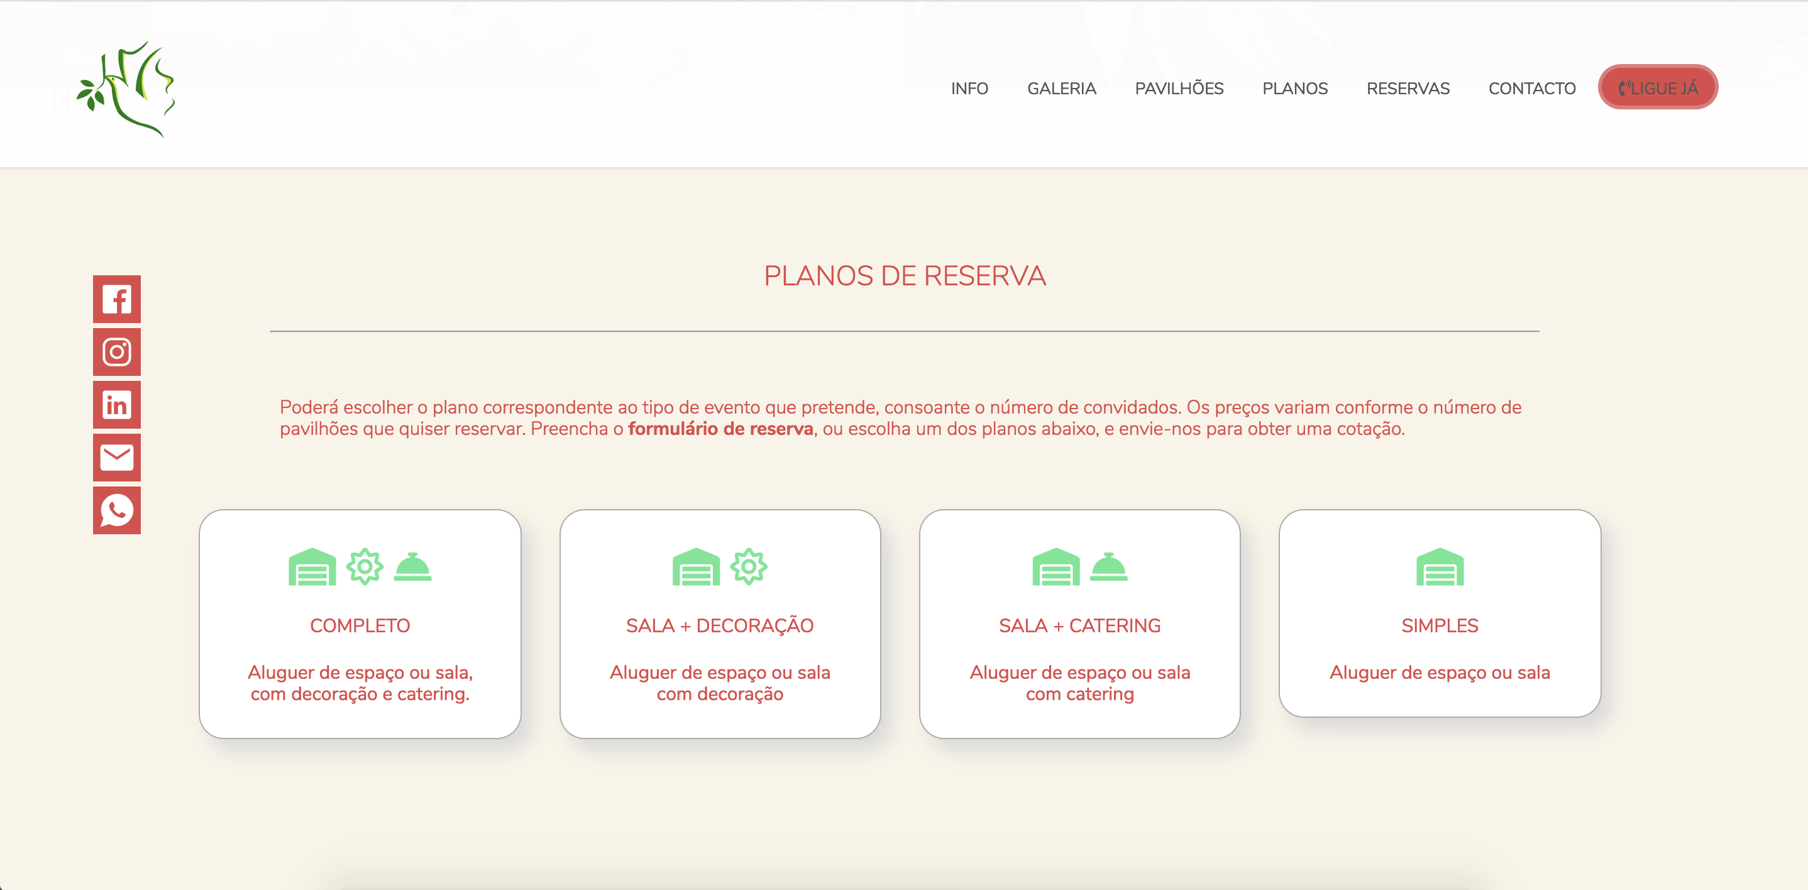Click the green dove site logo
This screenshot has width=1808, height=890.
[x=127, y=89]
